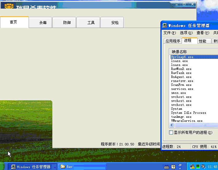Select RavTask.exe process row
Image resolution: width=218 pixels, height=170 pixels.
194,73
